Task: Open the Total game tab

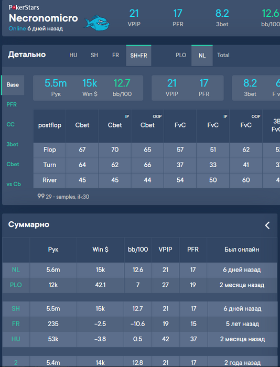Action: (x=223, y=55)
